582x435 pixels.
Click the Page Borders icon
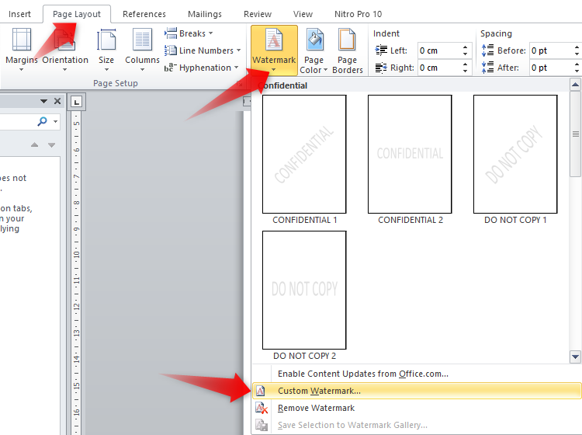(348, 50)
